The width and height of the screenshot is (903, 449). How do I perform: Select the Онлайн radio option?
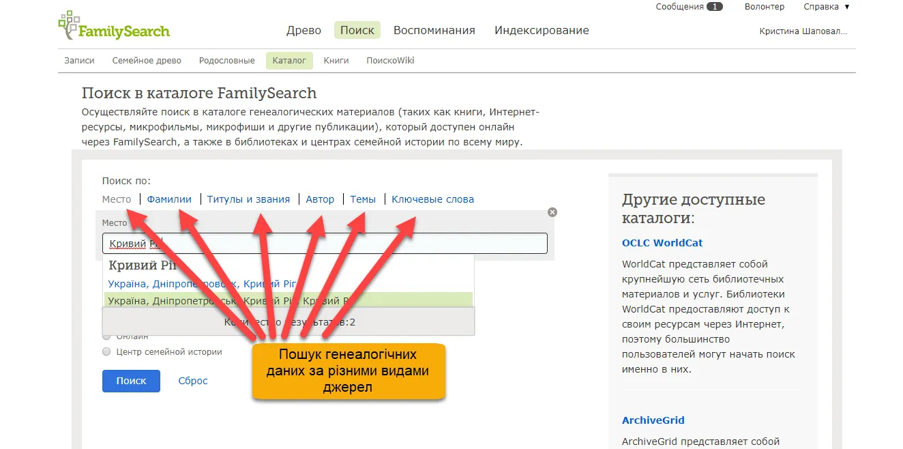pos(106,336)
